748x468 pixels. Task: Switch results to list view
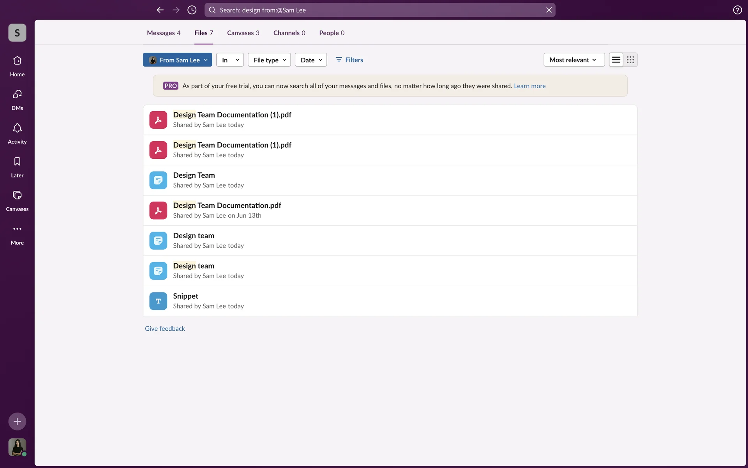pos(616,60)
